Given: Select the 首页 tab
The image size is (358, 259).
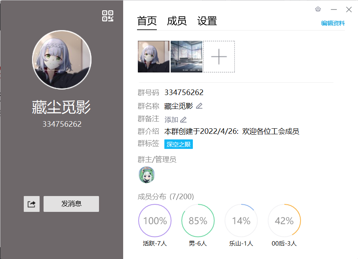Looking at the screenshot, I should (147, 21).
